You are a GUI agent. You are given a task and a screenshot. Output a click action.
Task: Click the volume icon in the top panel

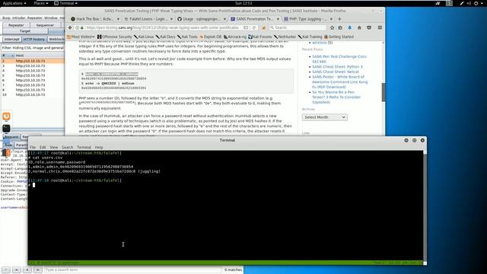pos(469,3)
